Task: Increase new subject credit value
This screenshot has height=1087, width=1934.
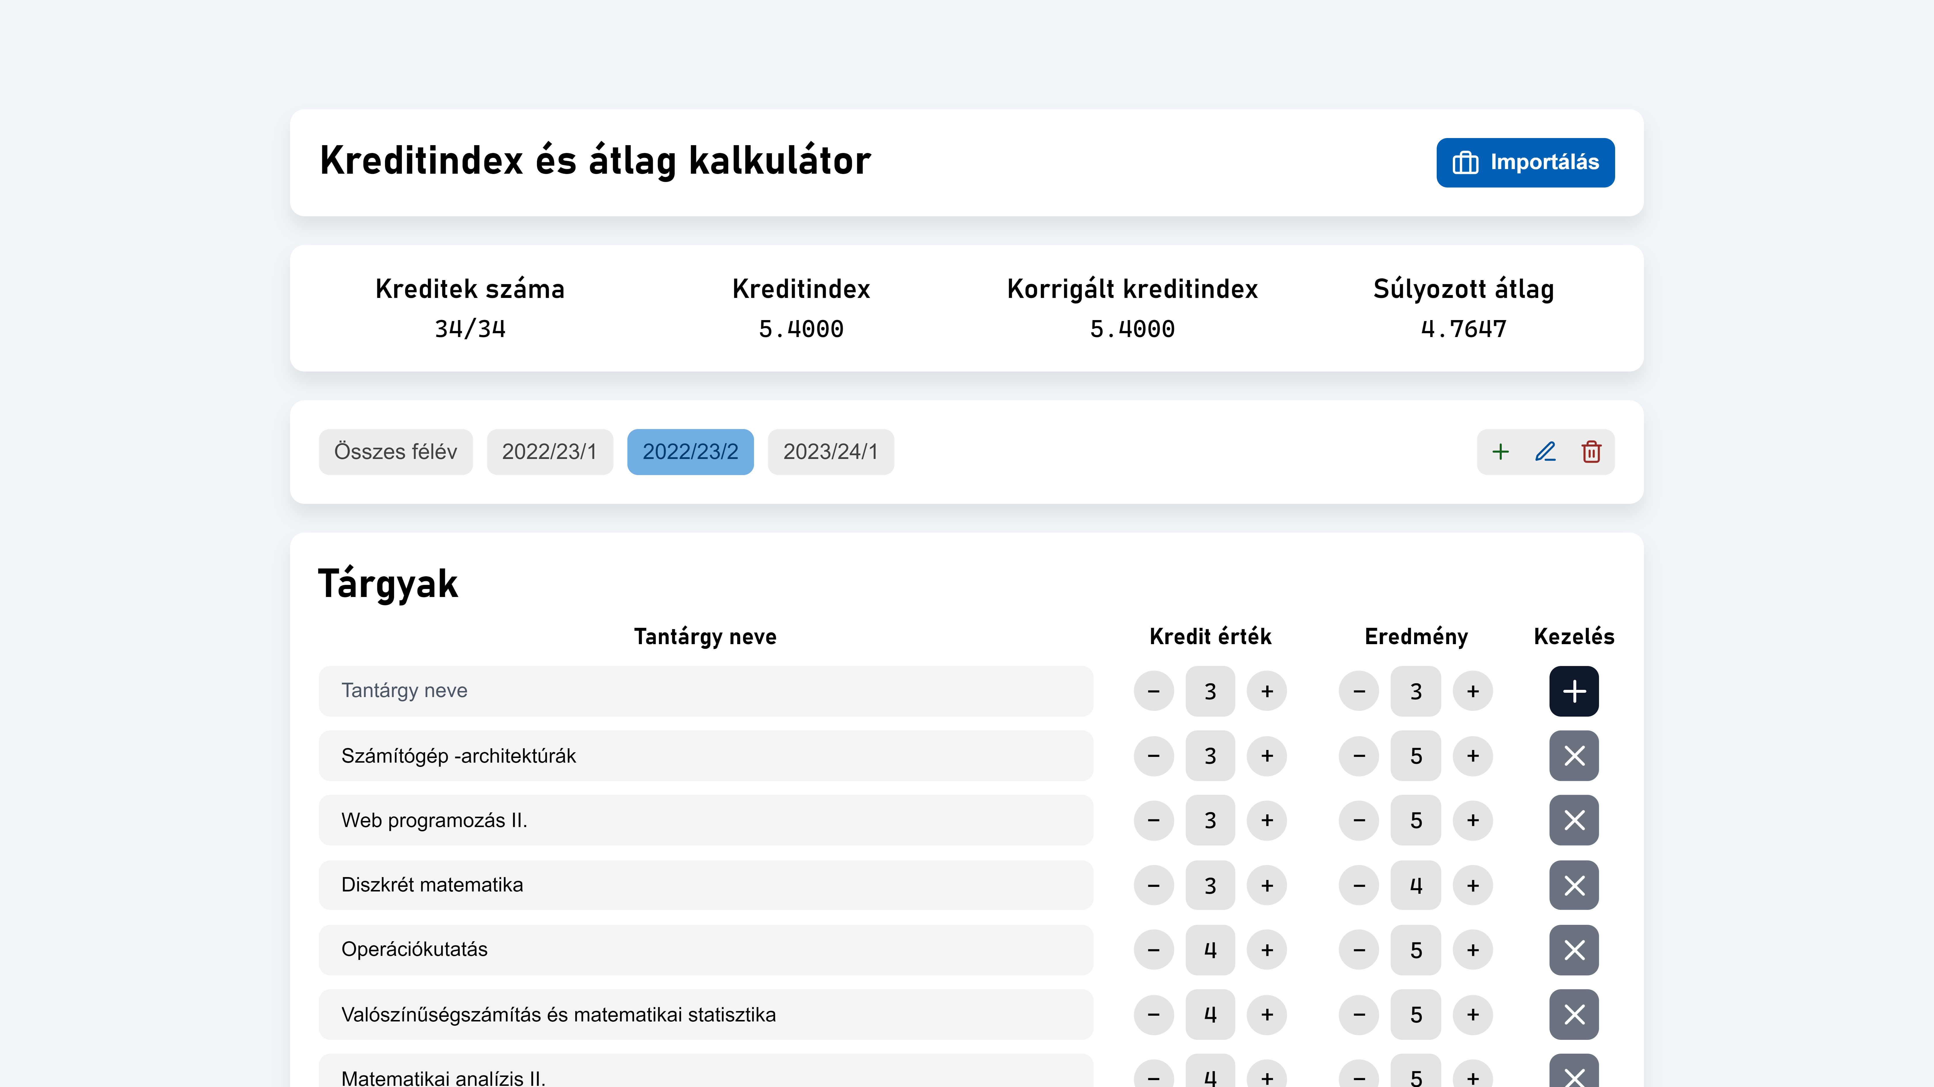Action: pos(1267,691)
